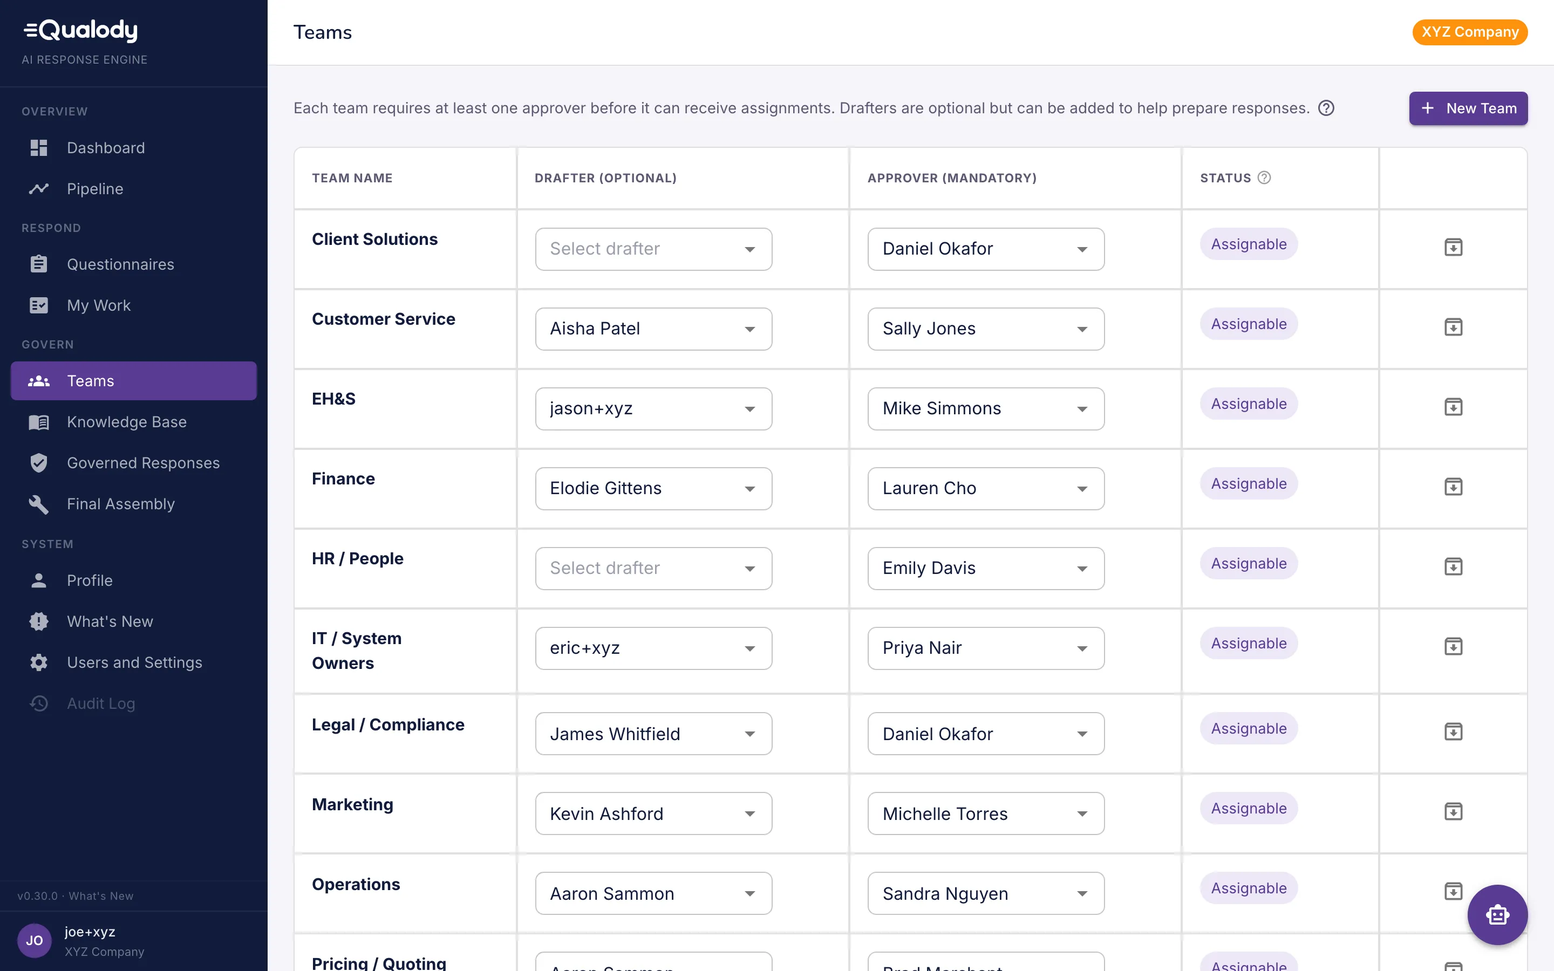This screenshot has height=971, width=1554.
Task: Change Customer Service drafter Aisha Patel
Action: 654,329
